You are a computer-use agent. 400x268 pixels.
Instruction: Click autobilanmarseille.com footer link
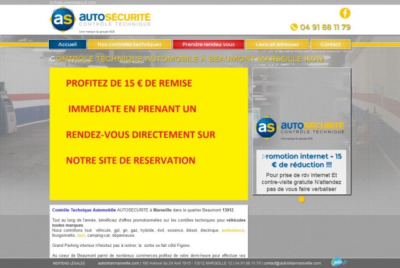118,263
